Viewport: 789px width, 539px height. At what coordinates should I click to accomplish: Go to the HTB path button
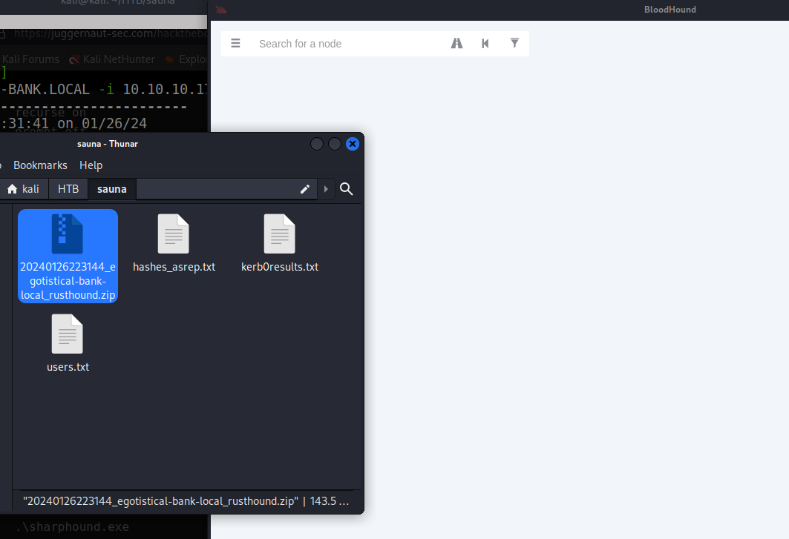tap(68, 189)
